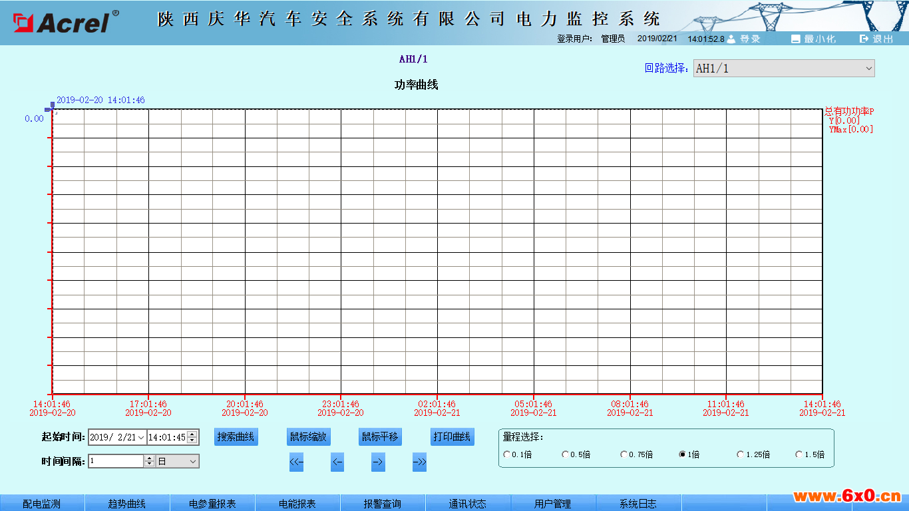Jump ahead with the ->> arrow
Viewport: 909px width, 511px height.
(419, 462)
